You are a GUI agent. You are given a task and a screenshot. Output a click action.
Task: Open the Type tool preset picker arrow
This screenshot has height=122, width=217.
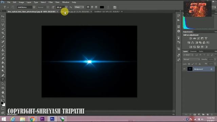click(8, 7)
